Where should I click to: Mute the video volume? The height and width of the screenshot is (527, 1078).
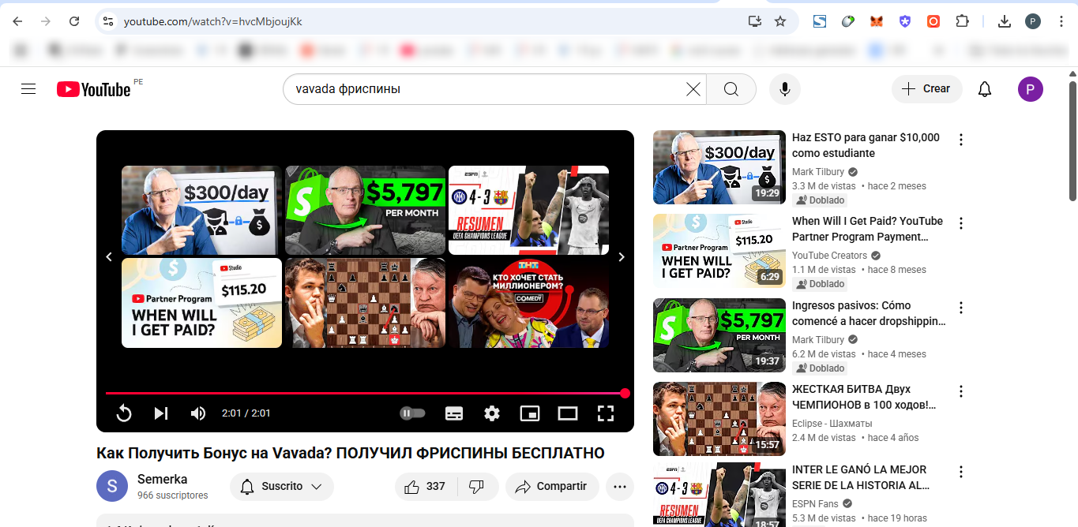coord(197,413)
